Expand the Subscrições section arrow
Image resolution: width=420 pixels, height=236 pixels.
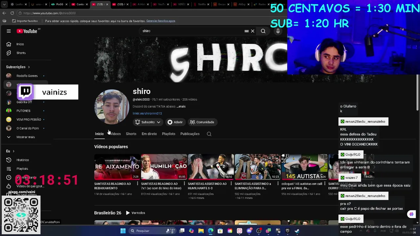click(x=29, y=67)
